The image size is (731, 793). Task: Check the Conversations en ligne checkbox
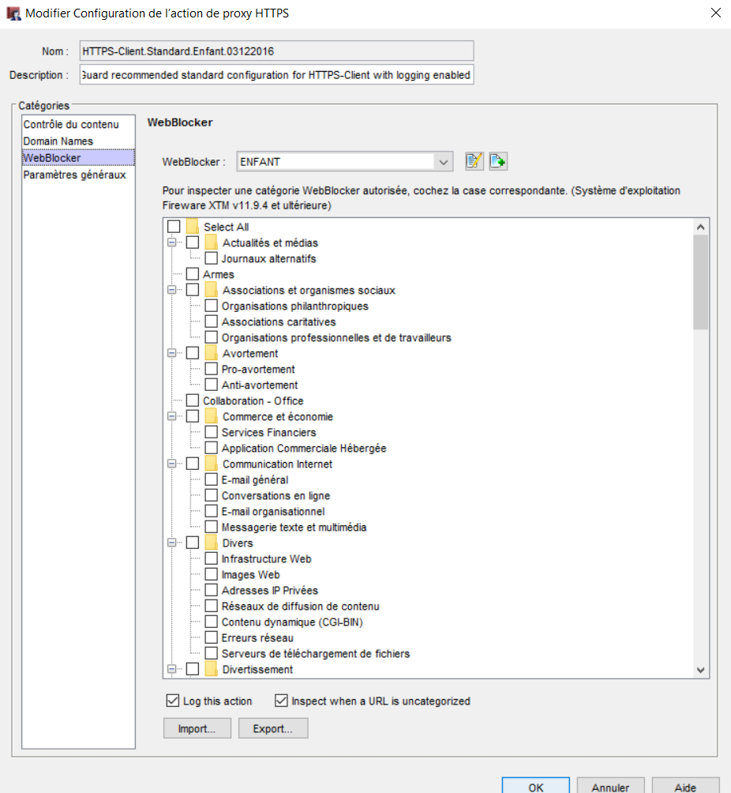pyautogui.click(x=212, y=495)
